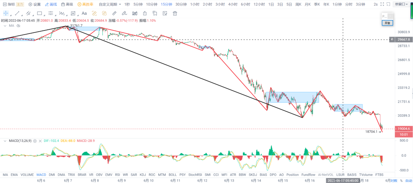Viewport: 413px width, 183px height.
Task: Select the StochRSI indicator tab
Action: (195, 175)
